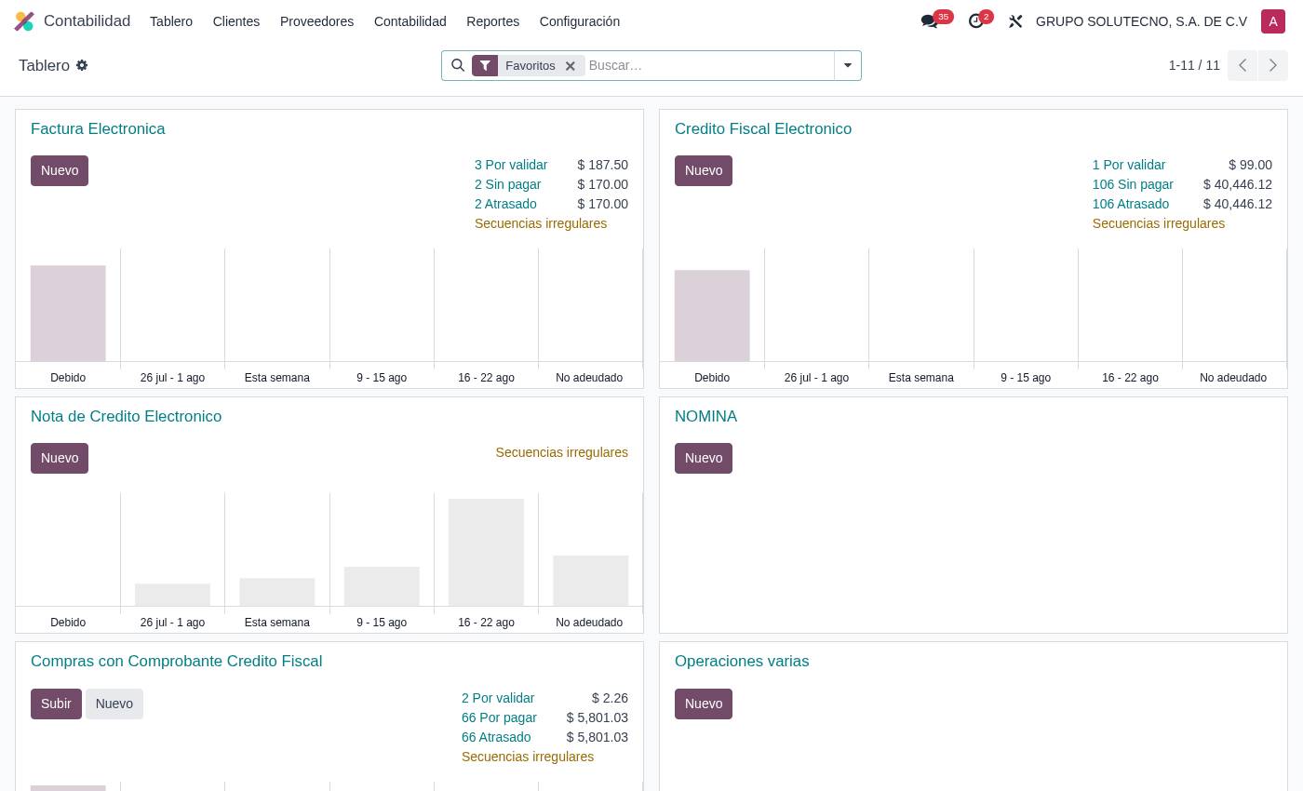Screen dimensions: 1303x791
Task: Open 66 Por pagar link
Action: pyautogui.click(x=499, y=717)
